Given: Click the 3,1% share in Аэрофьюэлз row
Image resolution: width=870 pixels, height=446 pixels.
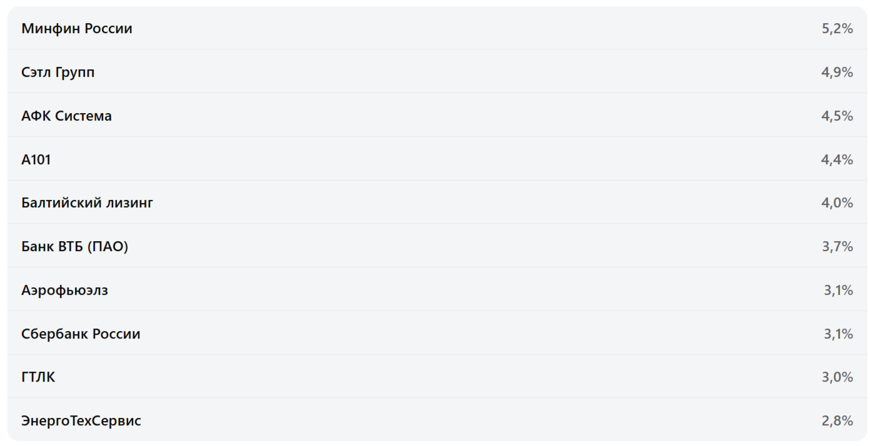Looking at the screenshot, I should 838,290.
